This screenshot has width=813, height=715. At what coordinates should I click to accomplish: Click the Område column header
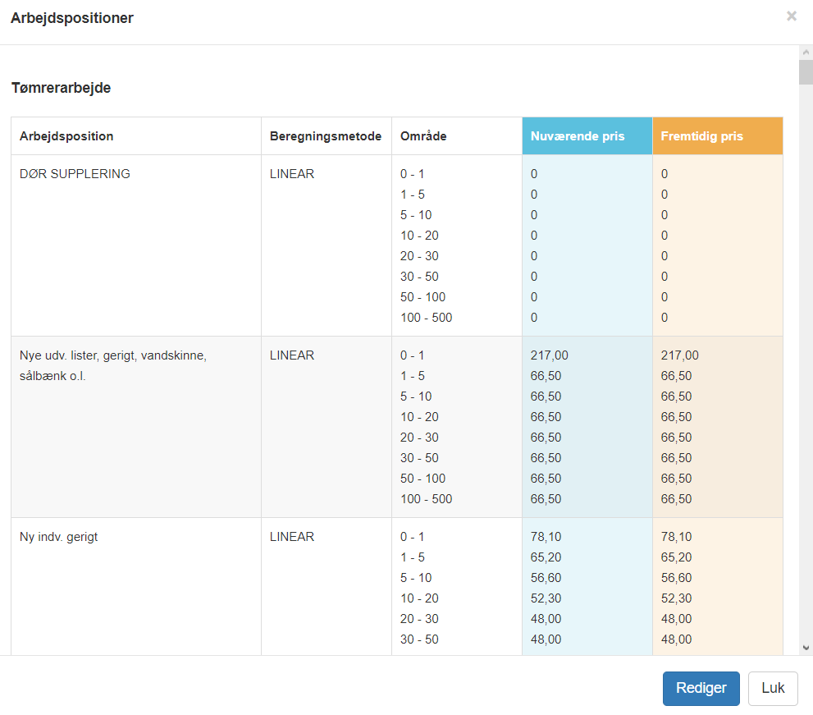[423, 136]
